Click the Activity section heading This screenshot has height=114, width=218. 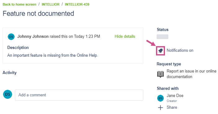tap(10, 72)
